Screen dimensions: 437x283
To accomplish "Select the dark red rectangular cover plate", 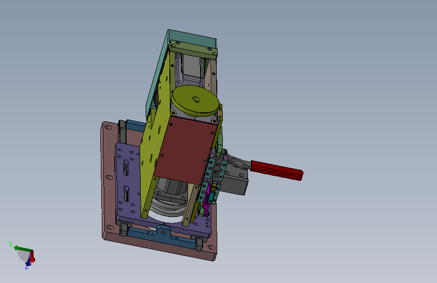I will pyautogui.click(x=185, y=151).
